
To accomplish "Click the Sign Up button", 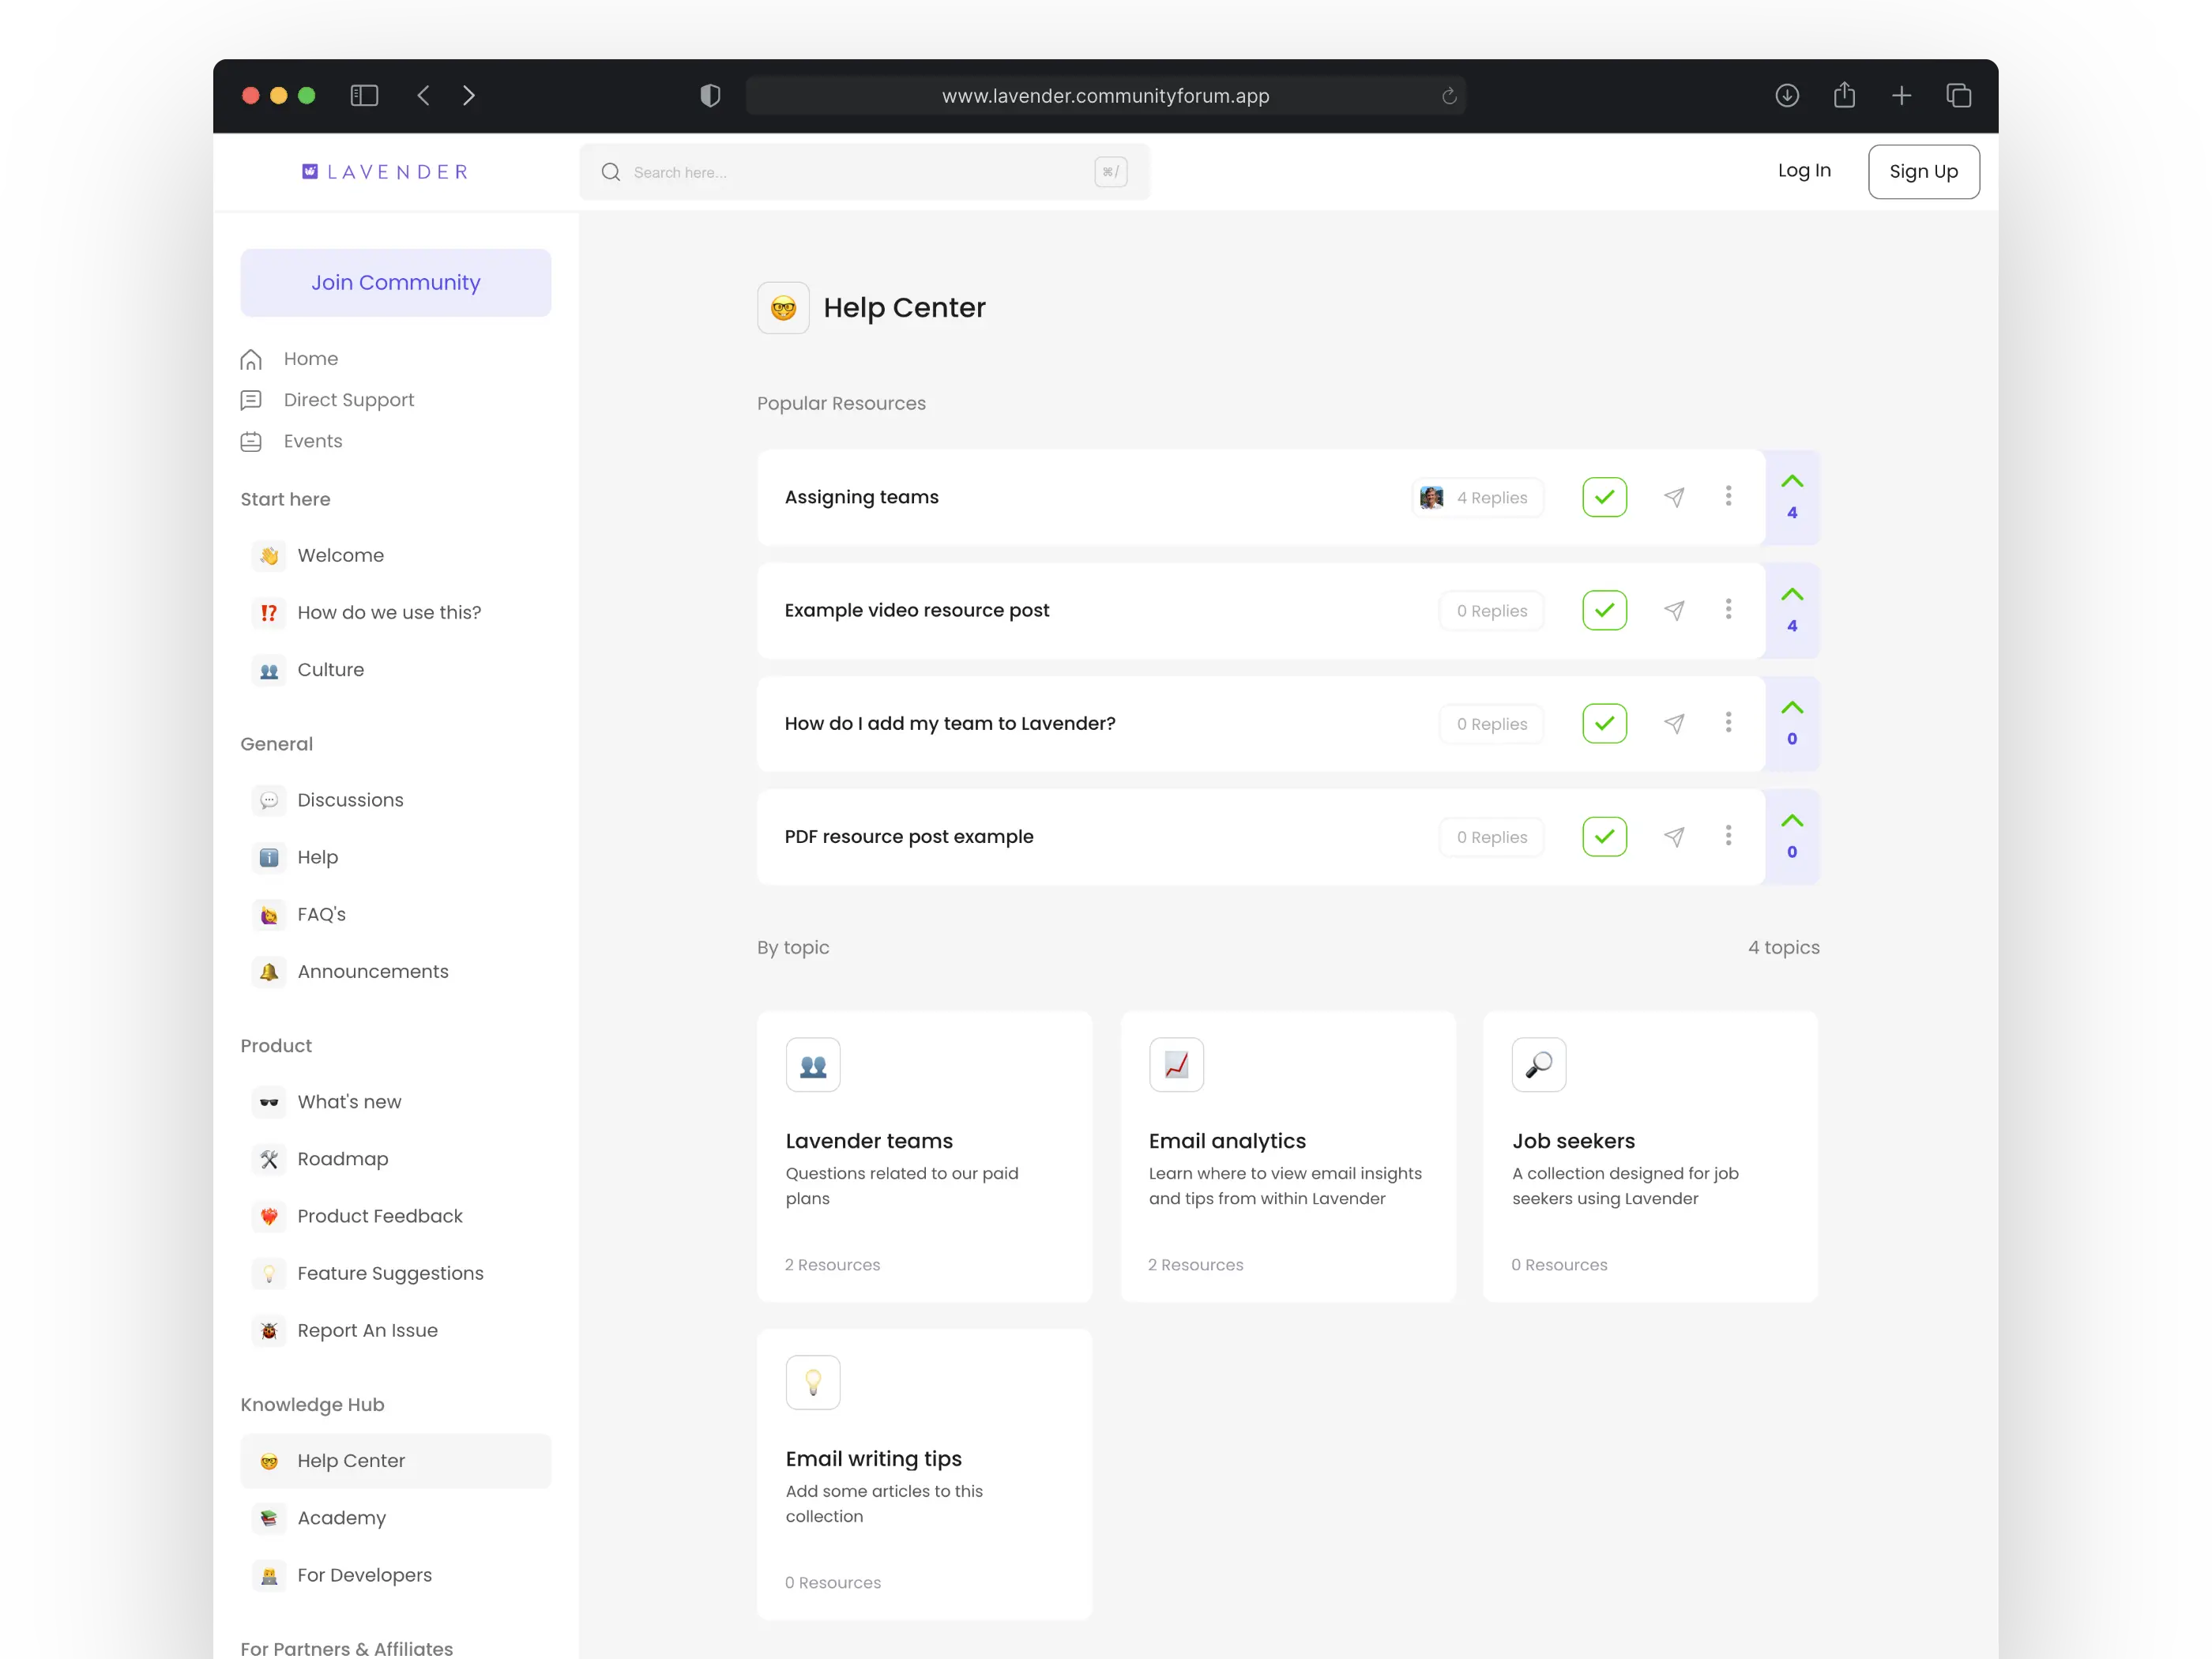I will pyautogui.click(x=1923, y=171).
